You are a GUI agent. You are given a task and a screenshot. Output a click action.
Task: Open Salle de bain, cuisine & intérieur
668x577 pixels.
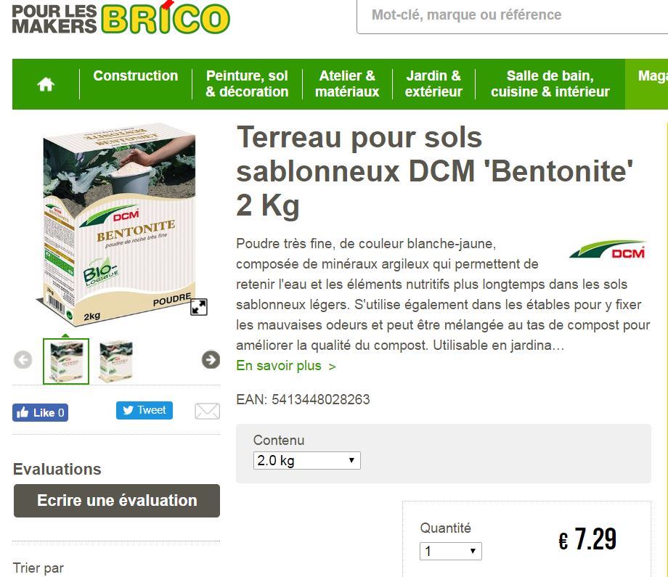click(x=550, y=83)
